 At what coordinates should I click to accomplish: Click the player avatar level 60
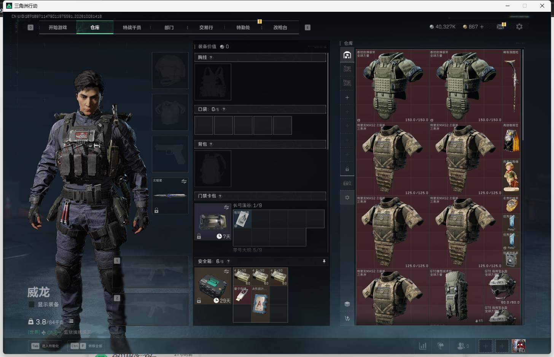[x=519, y=346]
